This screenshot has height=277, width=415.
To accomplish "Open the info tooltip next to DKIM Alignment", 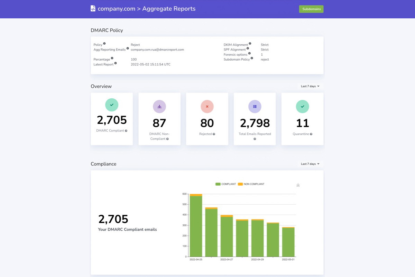I will point(249,43).
